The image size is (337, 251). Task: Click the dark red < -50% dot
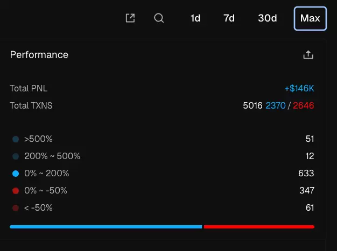[16, 208]
